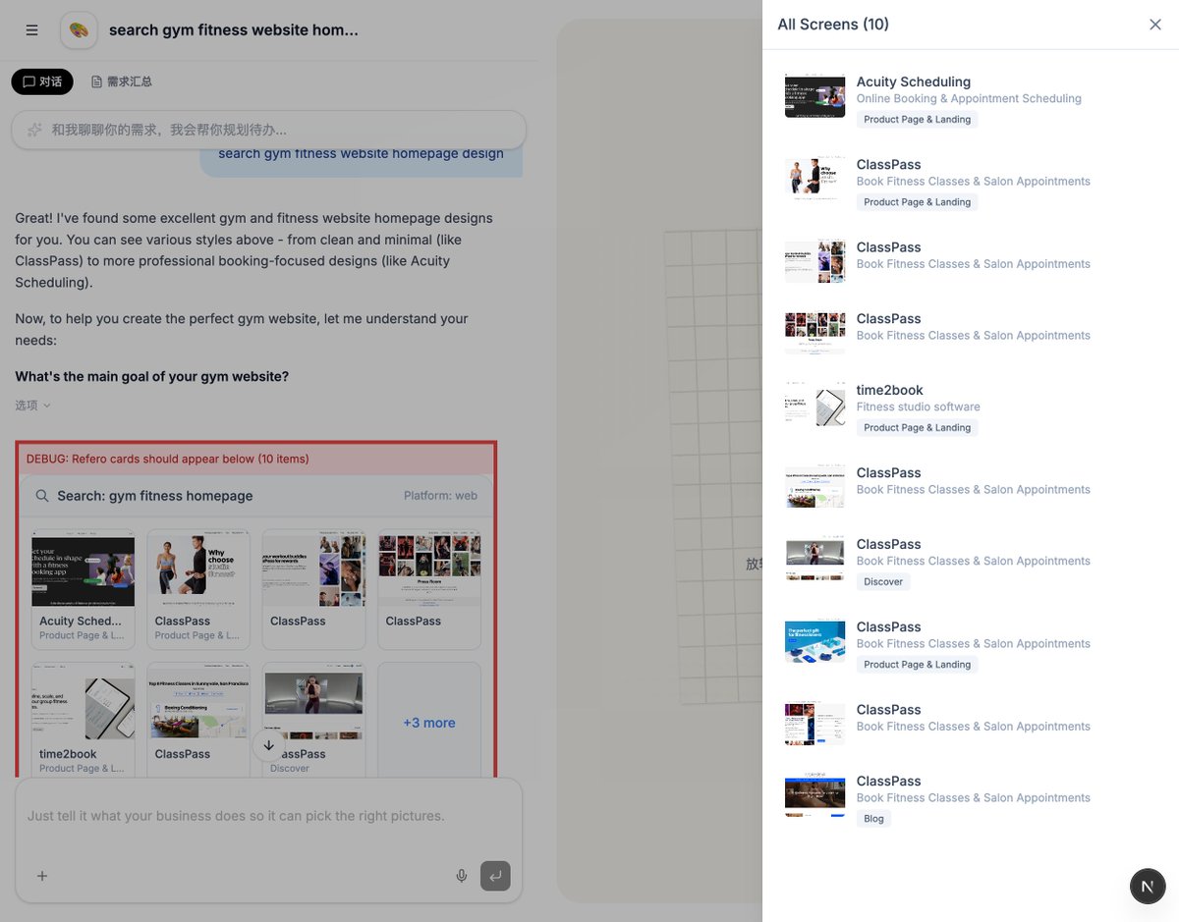This screenshot has width=1179, height=922.
Task: Activate the microphone voice input icon
Action: [462, 876]
